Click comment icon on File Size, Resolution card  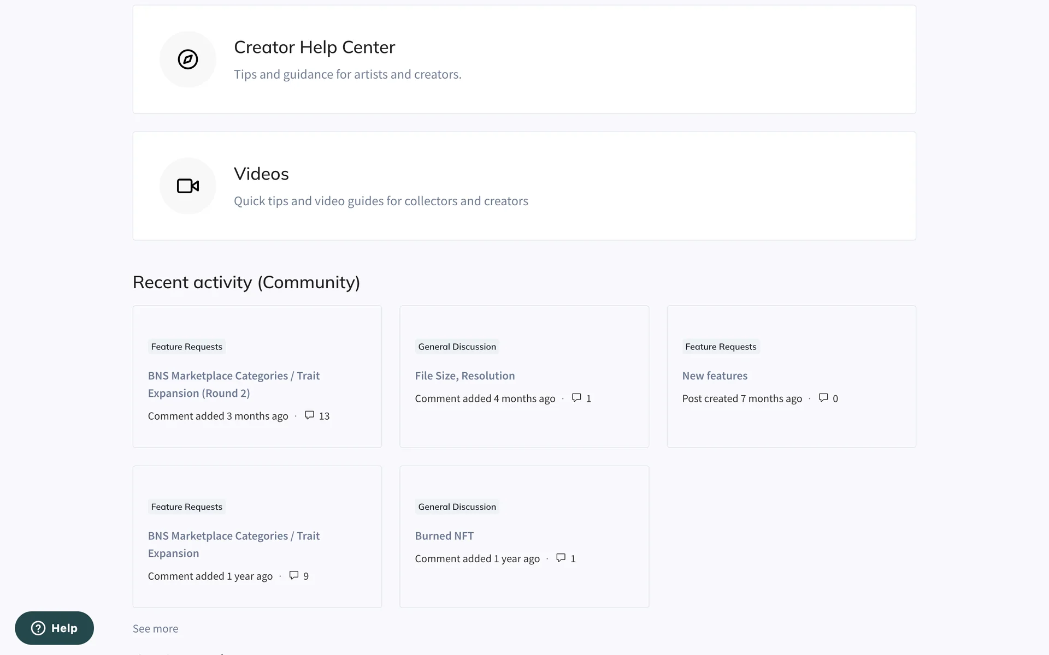576,398
